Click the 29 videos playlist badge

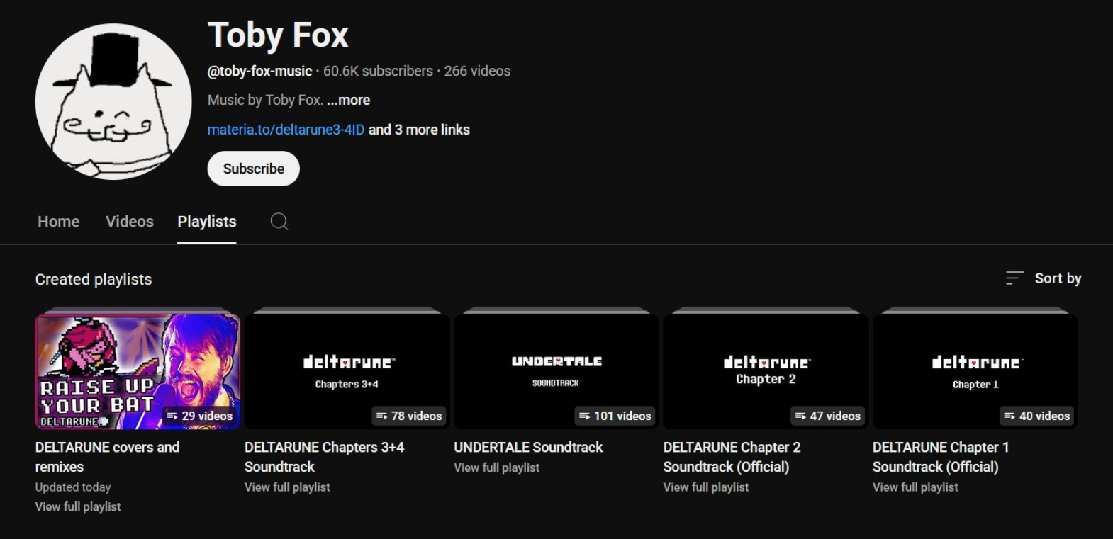click(199, 416)
